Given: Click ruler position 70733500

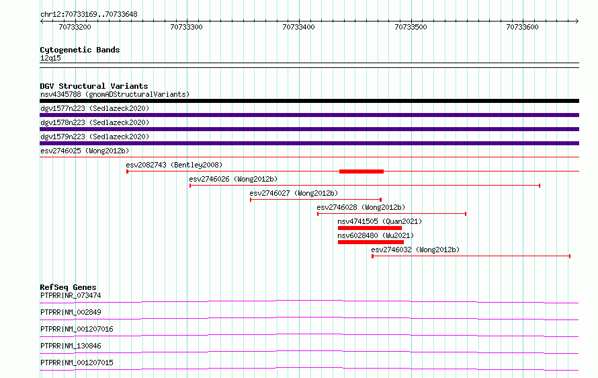Looking at the screenshot, I should (411, 27).
